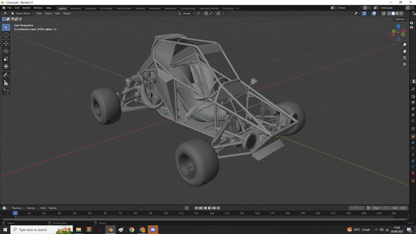Open Object Mode dropdown

(22, 14)
